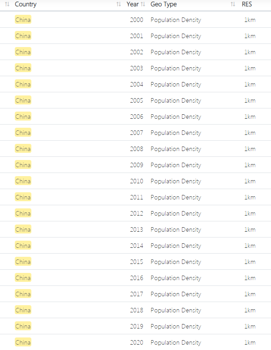Image resolution: width=271 pixels, height=350 pixels.
Task: Select the China tag in the 2007 row
Action: pyautogui.click(x=23, y=133)
